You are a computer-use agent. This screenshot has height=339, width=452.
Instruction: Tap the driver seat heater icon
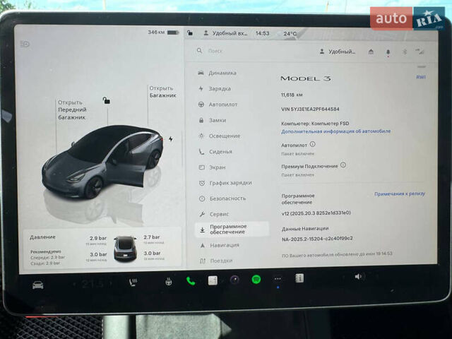tap(133, 282)
